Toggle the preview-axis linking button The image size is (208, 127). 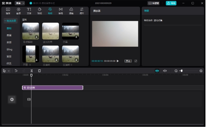[165, 71]
